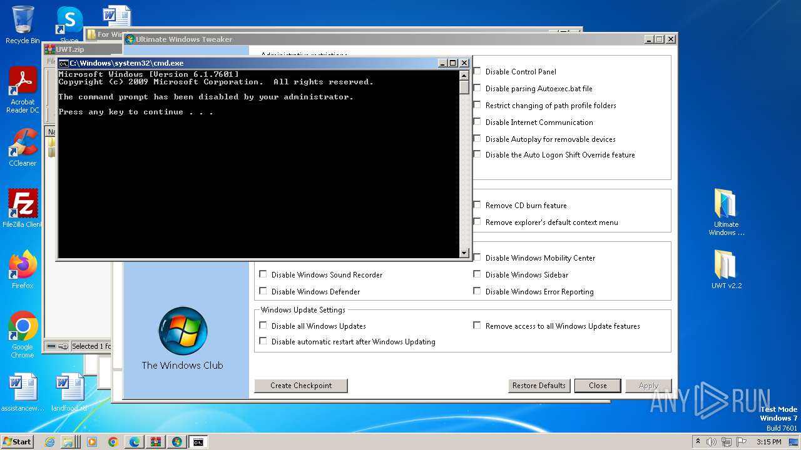Open Chrome from the taskbar
Screen dimensions: 801x450
[x=113, y=442]
